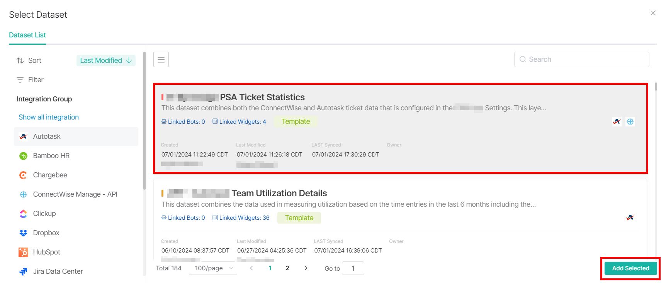This screenshot has width=666, height=283.
Task: Click the Sort label
Action: click(x=35, y=61)
